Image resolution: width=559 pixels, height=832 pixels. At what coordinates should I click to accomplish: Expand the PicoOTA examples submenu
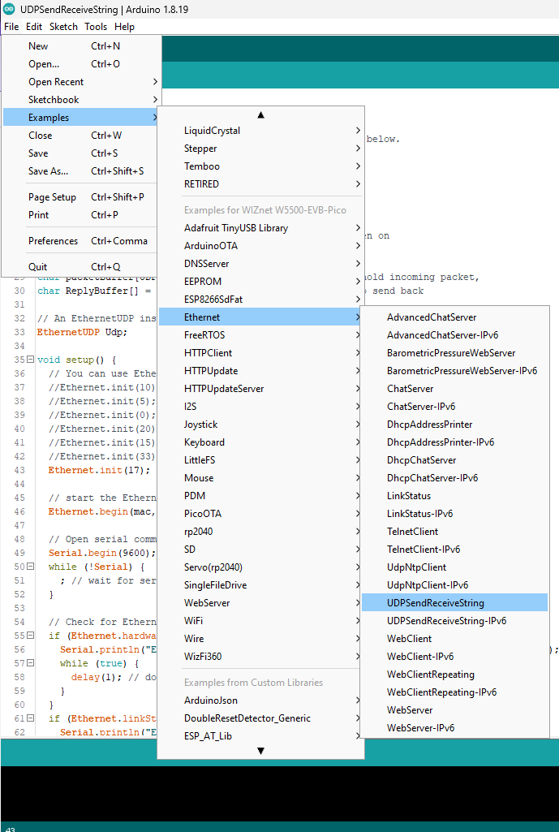[x=260, y=514]
